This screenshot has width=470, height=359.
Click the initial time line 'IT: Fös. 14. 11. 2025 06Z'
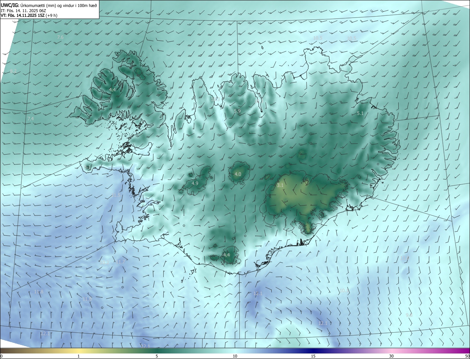23,10
